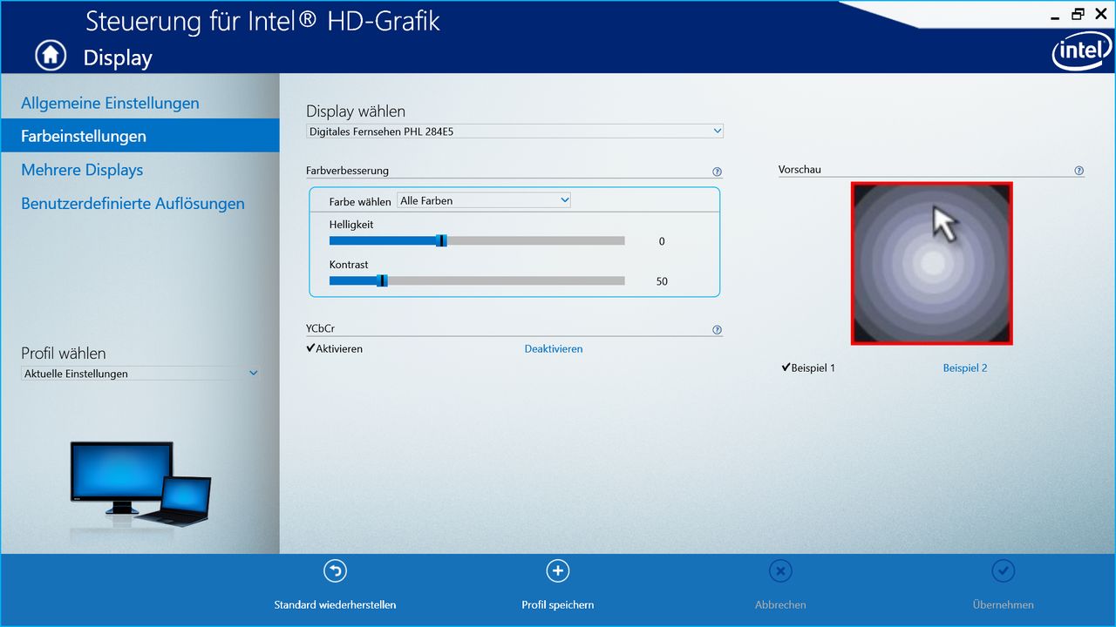Click the monitor and laptop illustration
This screenshot has height=627, width=1116.
(140, 484)
